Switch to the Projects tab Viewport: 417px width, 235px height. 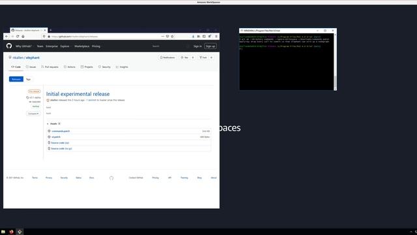click(87, 67)
